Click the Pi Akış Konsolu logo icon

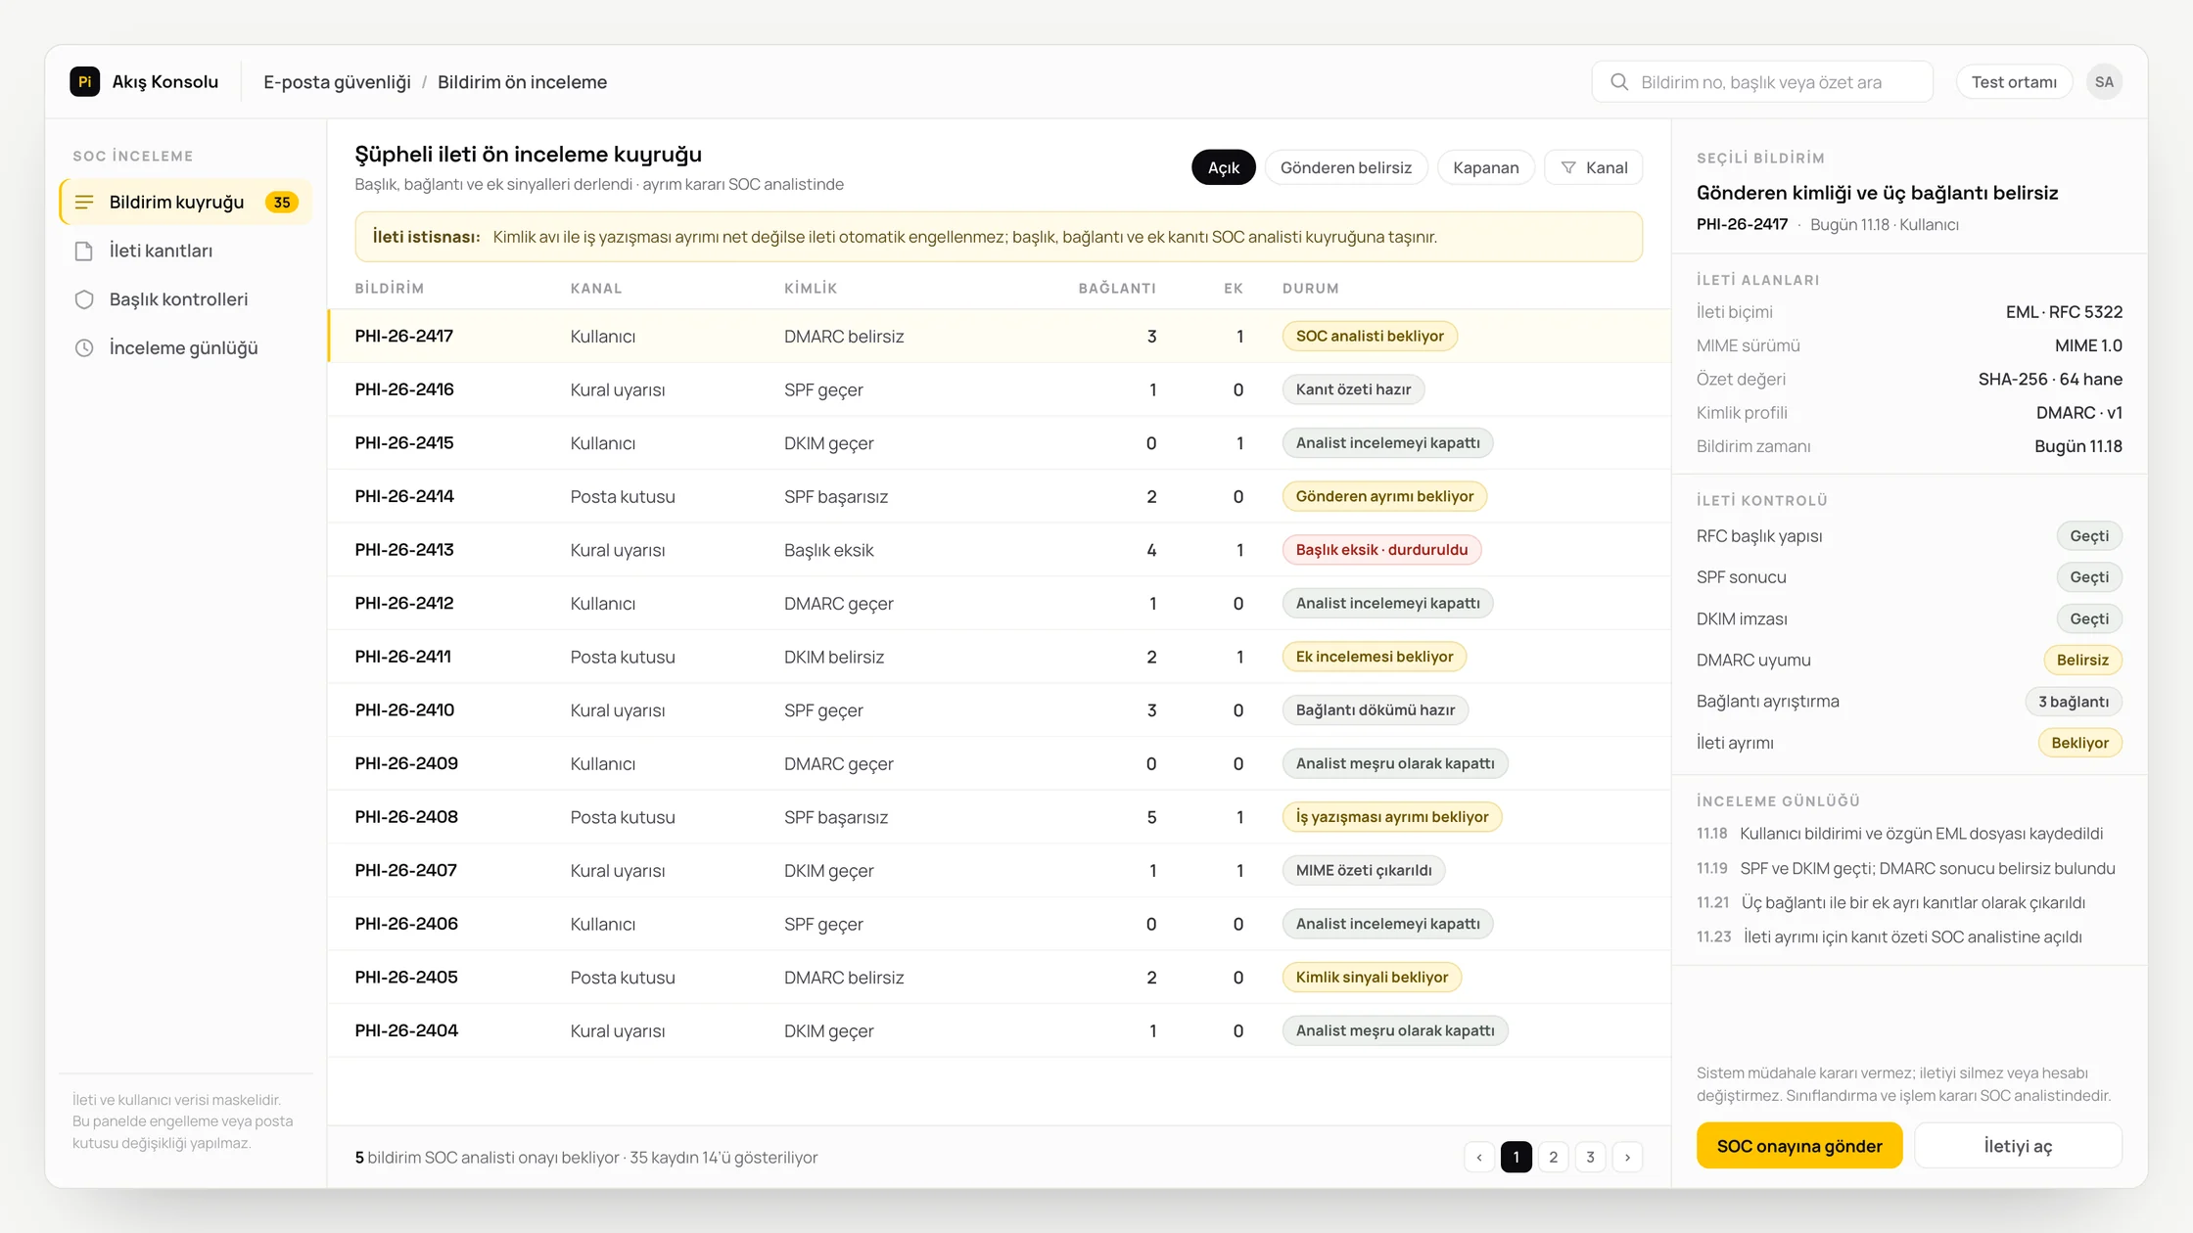85,82
